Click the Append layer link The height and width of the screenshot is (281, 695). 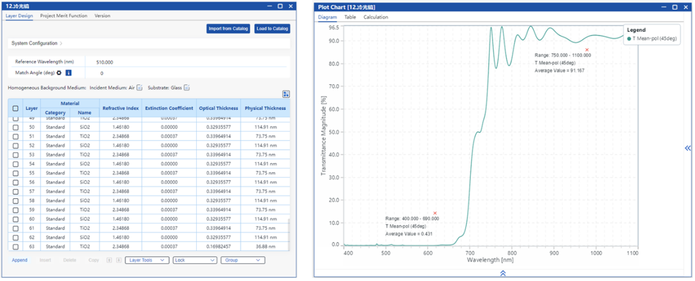point(20,260)
